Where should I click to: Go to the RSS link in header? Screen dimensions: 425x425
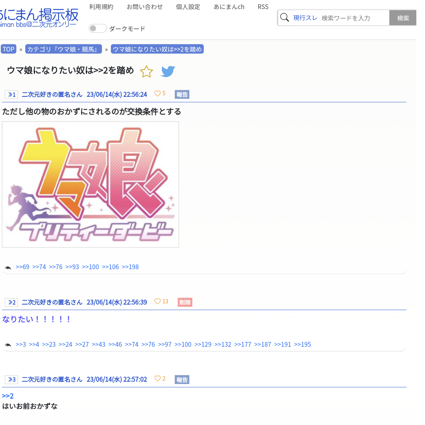tap(263, 7)
